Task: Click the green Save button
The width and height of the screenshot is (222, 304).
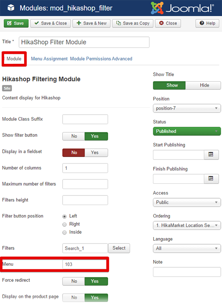Action: [x=16, y=23]
